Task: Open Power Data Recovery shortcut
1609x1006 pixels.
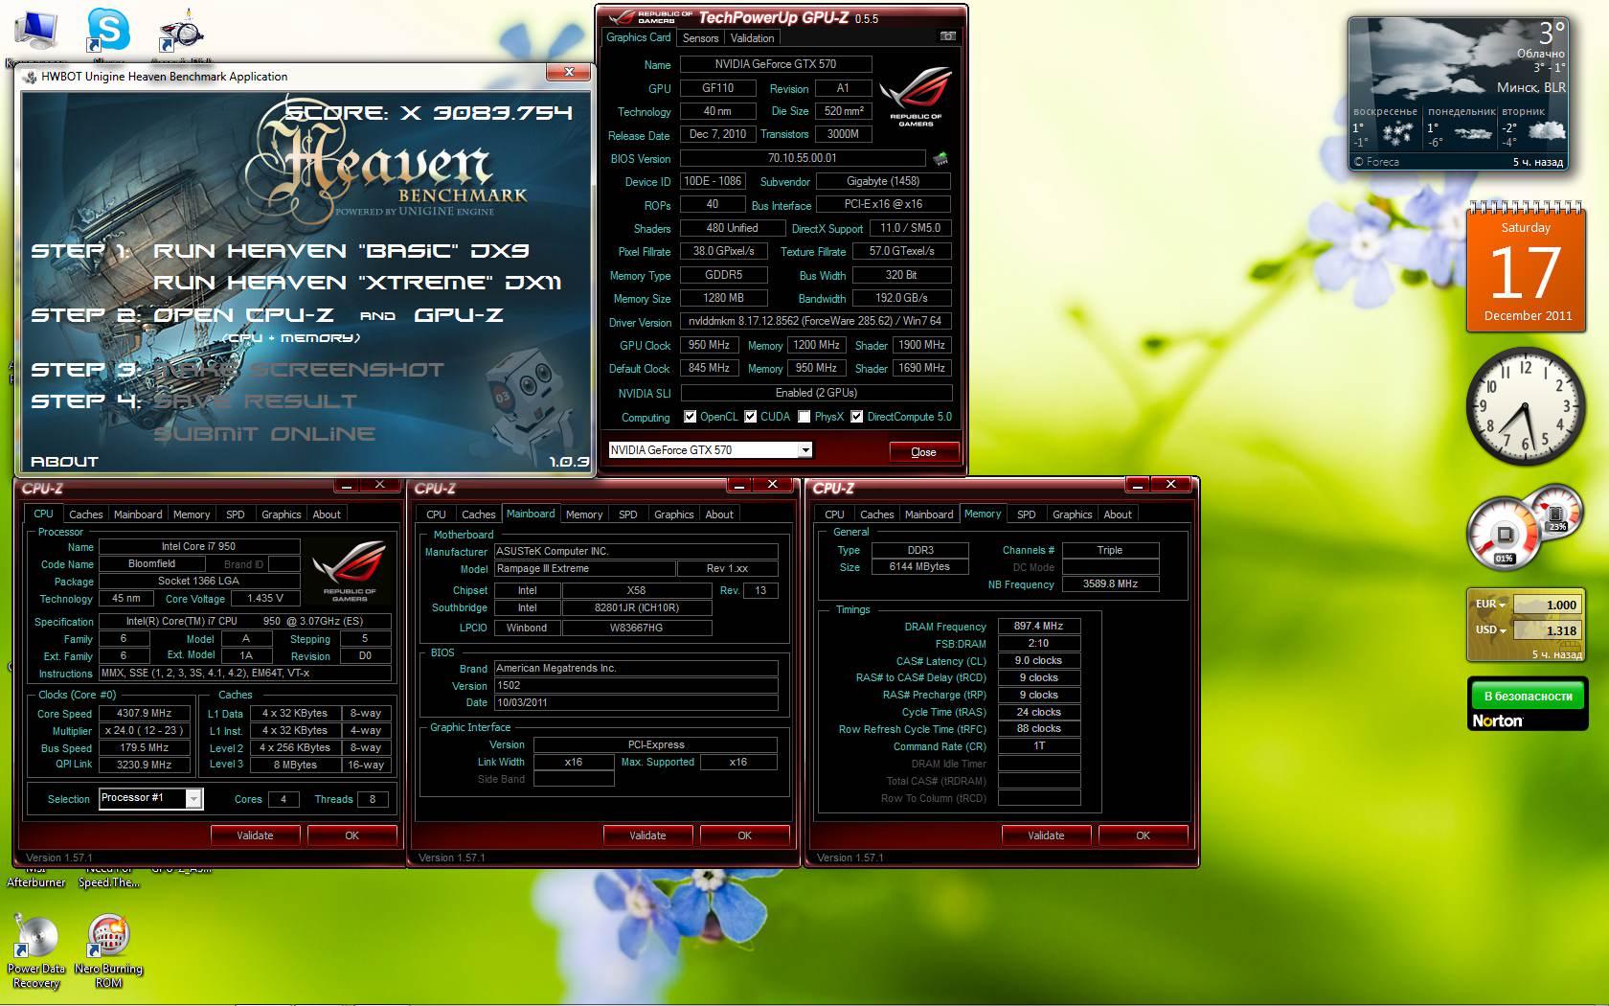Action: click(35, 949)
